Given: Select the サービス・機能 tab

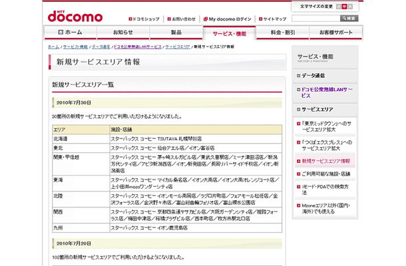Looking at the screenshot, I should 230,33.
